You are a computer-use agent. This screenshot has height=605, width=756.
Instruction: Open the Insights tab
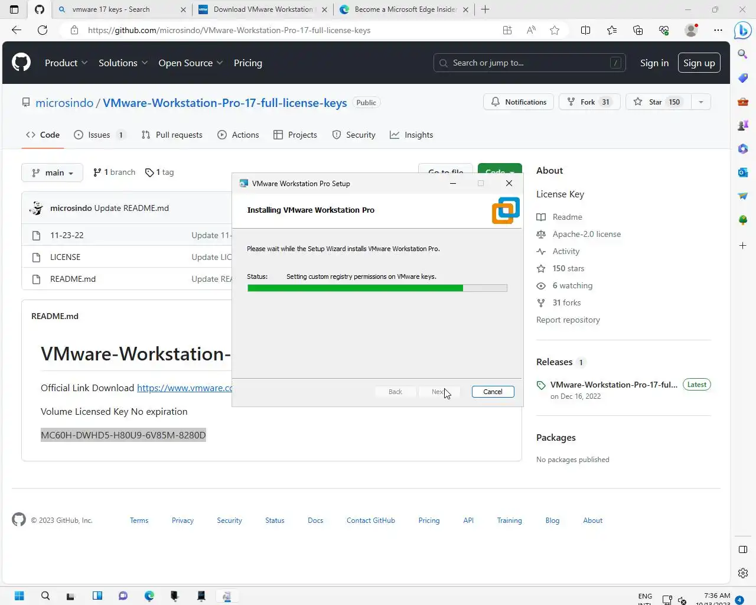tap(412, 135)
